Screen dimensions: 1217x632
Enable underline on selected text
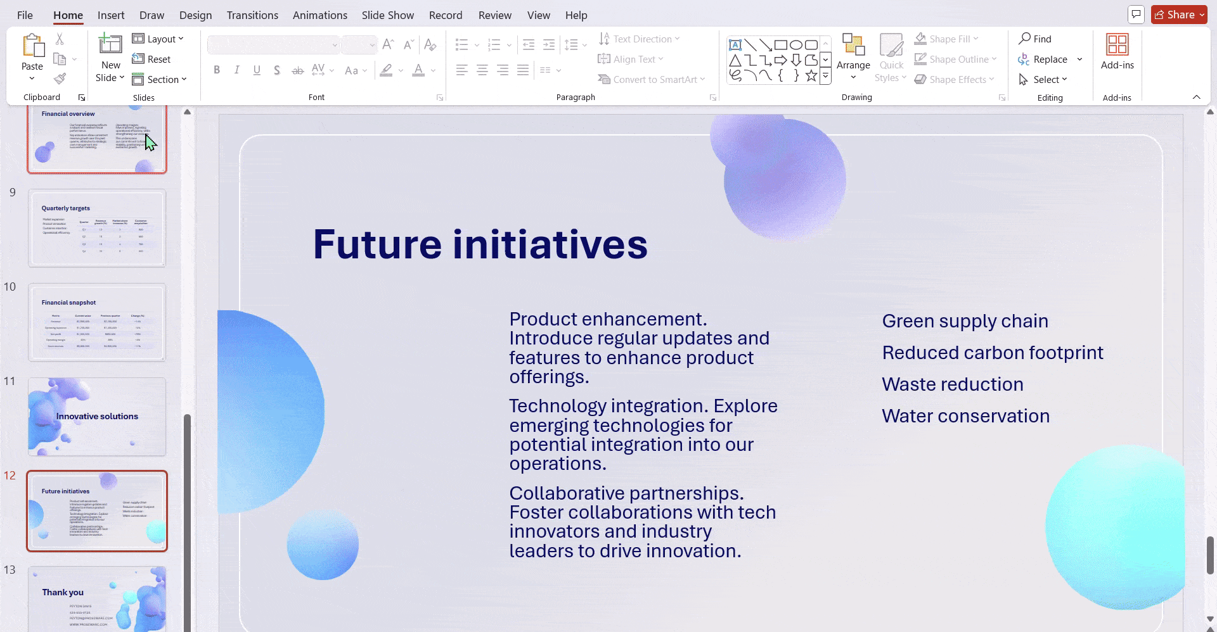coord(257,70)
